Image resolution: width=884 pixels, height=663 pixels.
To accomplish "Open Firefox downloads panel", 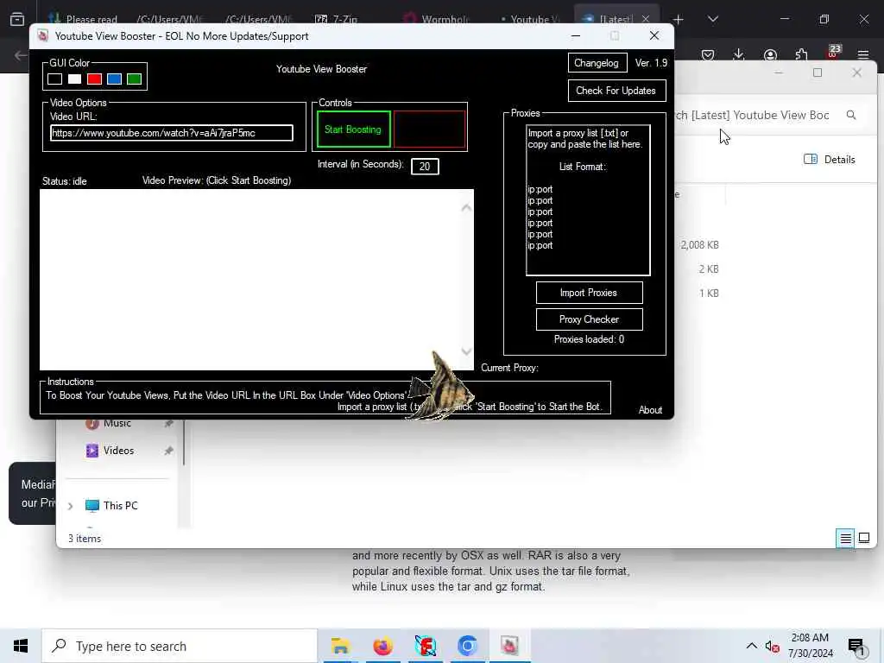I will (739, 54).
